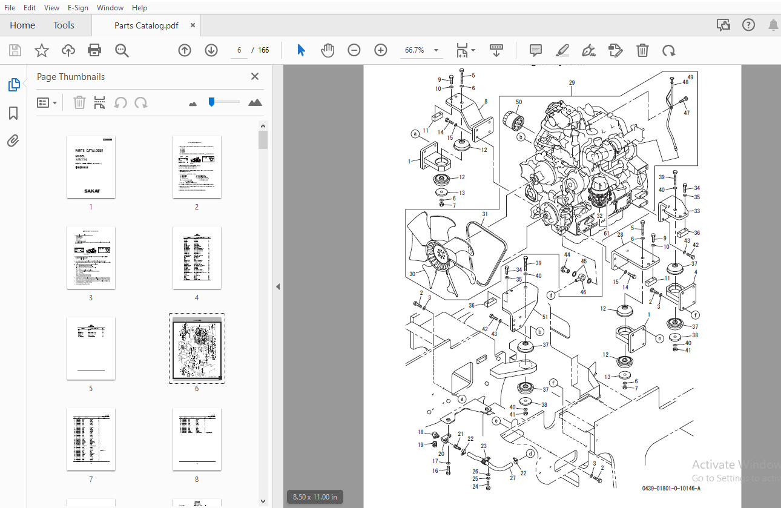Open the Help menu
Screen dimensions: 781x508
(x=139, y=8)
